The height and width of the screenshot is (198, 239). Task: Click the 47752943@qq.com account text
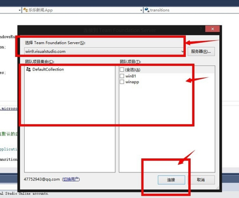(x=42, y=179)
